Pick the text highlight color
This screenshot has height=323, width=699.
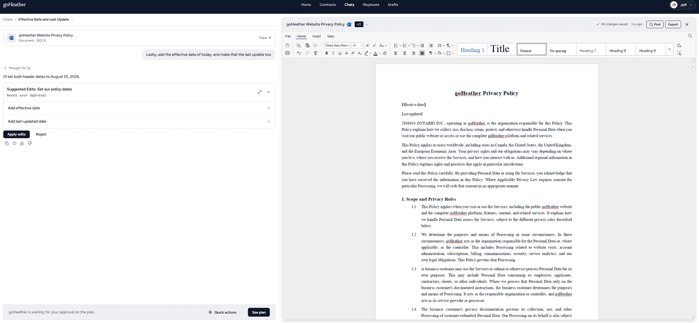tap(366, 53)
